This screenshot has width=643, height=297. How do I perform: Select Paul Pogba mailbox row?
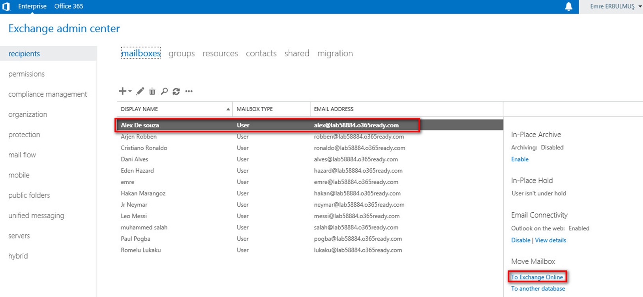tap(310, 239)
